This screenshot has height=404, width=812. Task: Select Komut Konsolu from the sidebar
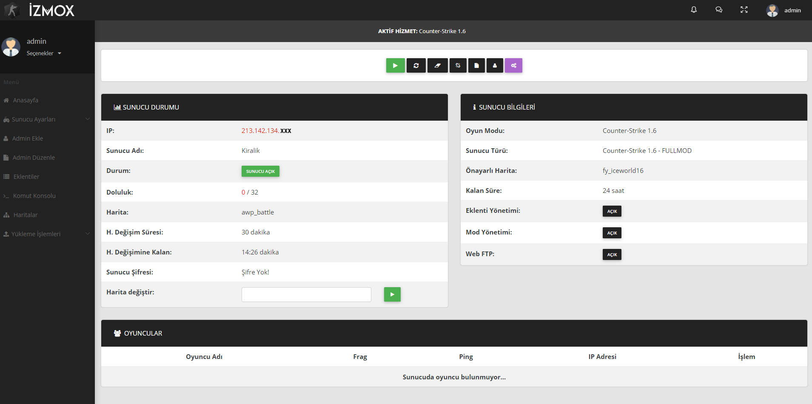coord(34,195)
